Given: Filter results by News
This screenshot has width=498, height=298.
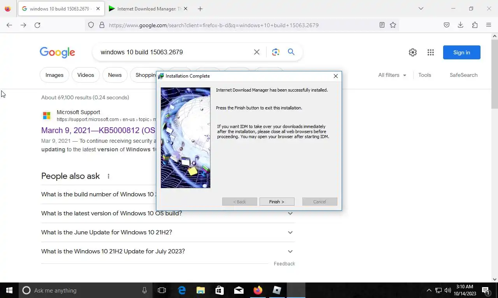Looking at the screenshot, I should point(115,75).
